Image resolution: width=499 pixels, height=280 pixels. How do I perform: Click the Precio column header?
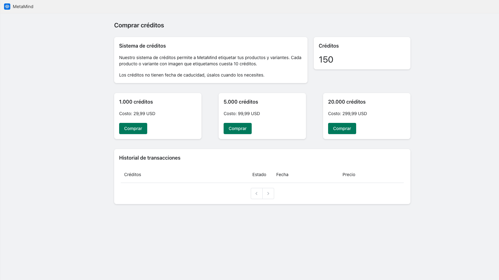(x=349, y=175)
